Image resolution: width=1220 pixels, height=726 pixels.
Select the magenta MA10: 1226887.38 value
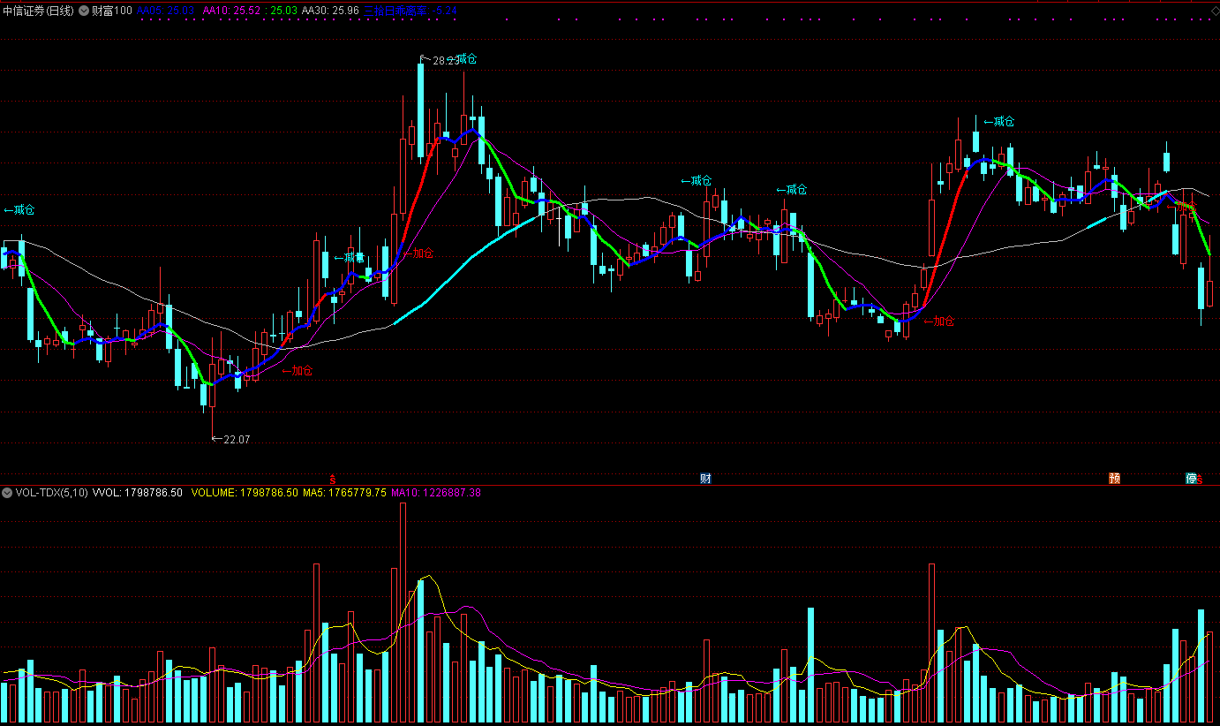pos(436,493)
